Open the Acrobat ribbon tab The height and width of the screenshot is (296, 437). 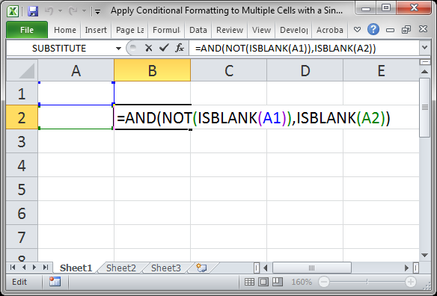click(x=330, y=30)
